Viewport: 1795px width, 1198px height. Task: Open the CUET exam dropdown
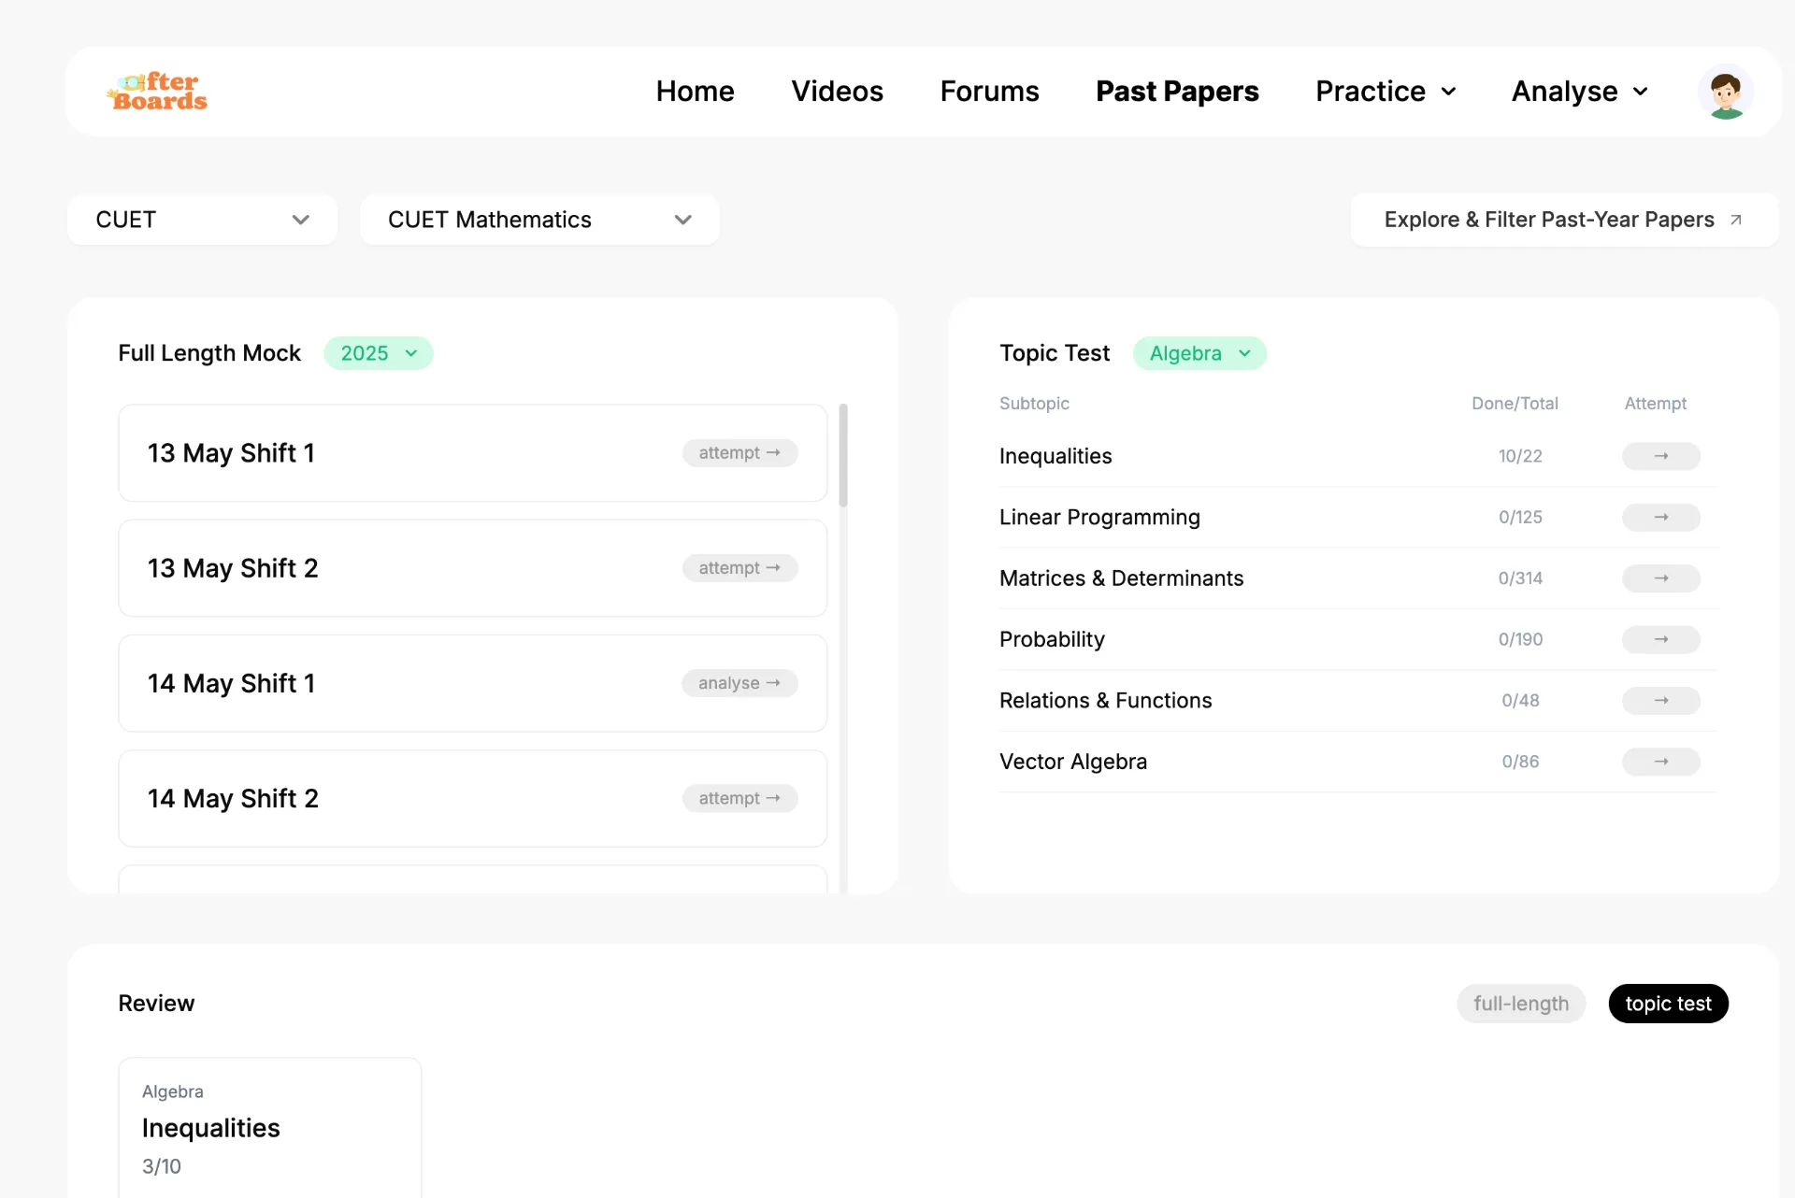[x=202, y=220]
